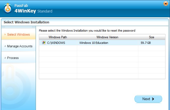Click the Windows flag icon beside C:\WINDOWS

pos(44,43)
